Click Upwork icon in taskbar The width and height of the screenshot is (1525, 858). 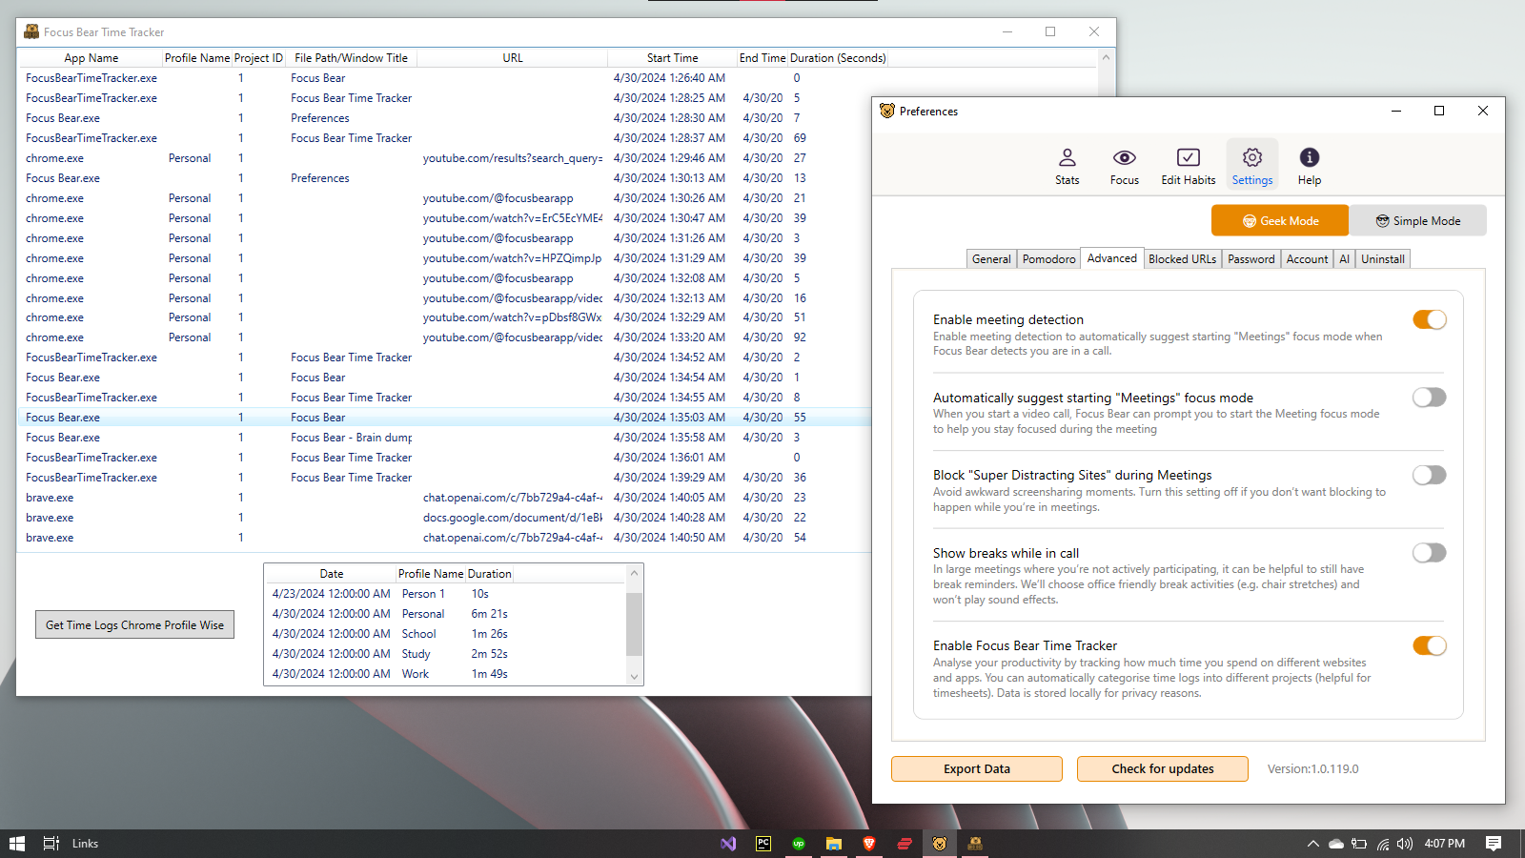(799, 844)
